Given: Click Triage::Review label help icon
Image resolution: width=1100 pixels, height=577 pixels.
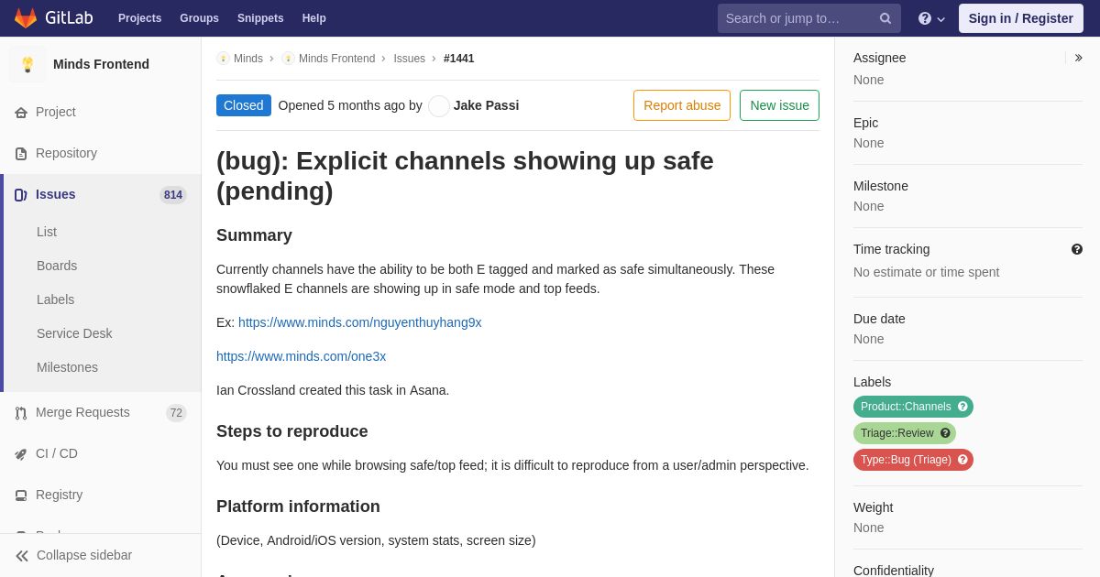Looking at the screenshot, I should click(x=945, y=433).
